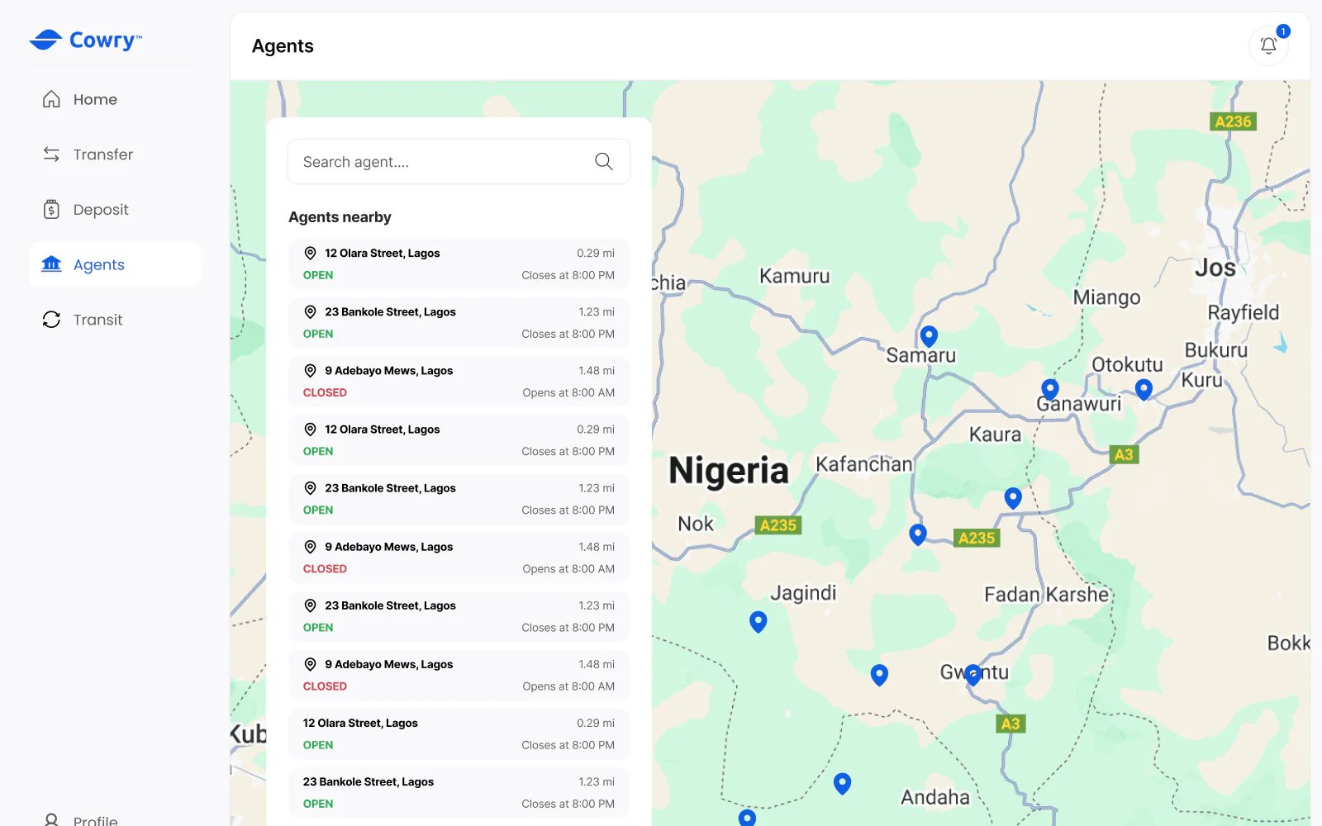Select Kafanchan on the map
1322x826 pixels.
[864, 464]
